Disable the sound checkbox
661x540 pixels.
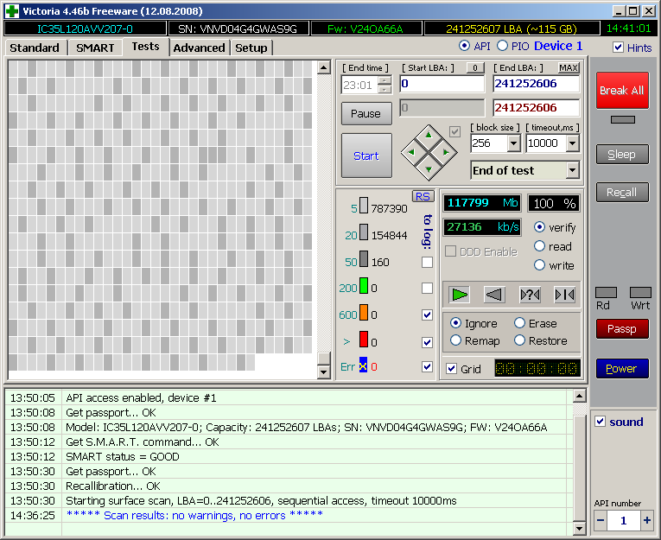pyautogui.click(x=601, y=422)
